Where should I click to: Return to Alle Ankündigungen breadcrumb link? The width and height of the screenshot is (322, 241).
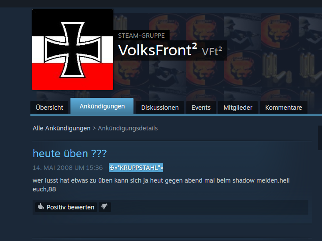(62, 128)
